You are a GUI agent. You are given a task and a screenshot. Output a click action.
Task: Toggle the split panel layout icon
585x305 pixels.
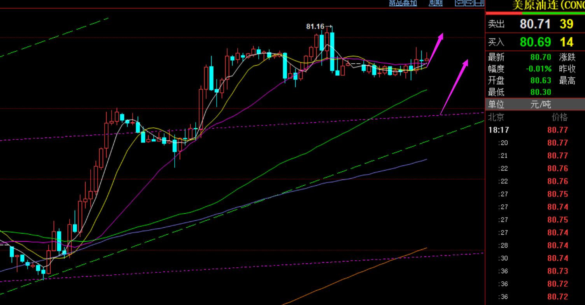[479, 3]
